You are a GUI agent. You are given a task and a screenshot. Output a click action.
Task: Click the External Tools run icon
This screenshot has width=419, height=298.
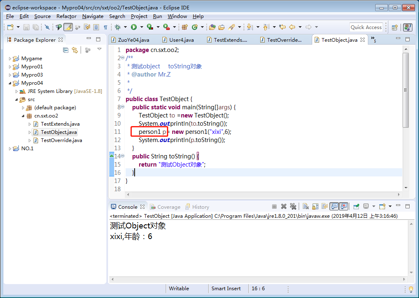pyautogui.click(x=167, y=27)
